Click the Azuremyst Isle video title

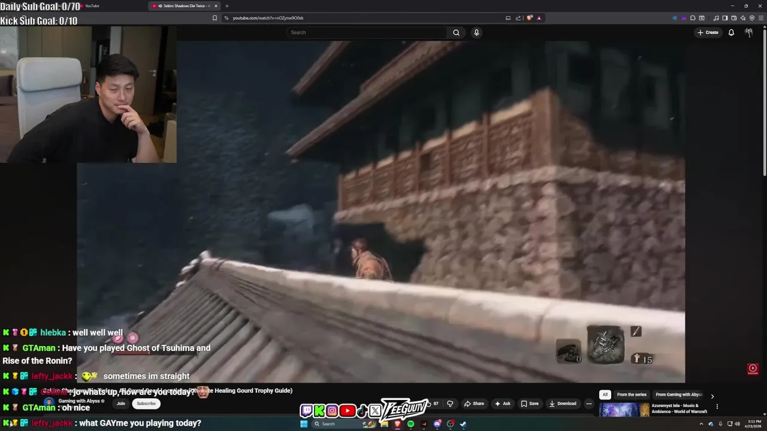click(x=680, y=408)
